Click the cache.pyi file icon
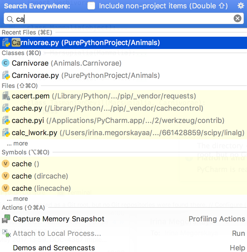 pyautogui.click(x=6, y=121)
